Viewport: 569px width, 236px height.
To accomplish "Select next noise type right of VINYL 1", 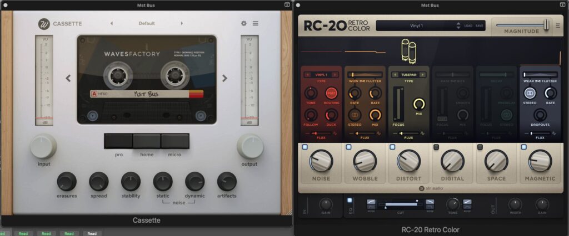I will (x=335, y=75).
